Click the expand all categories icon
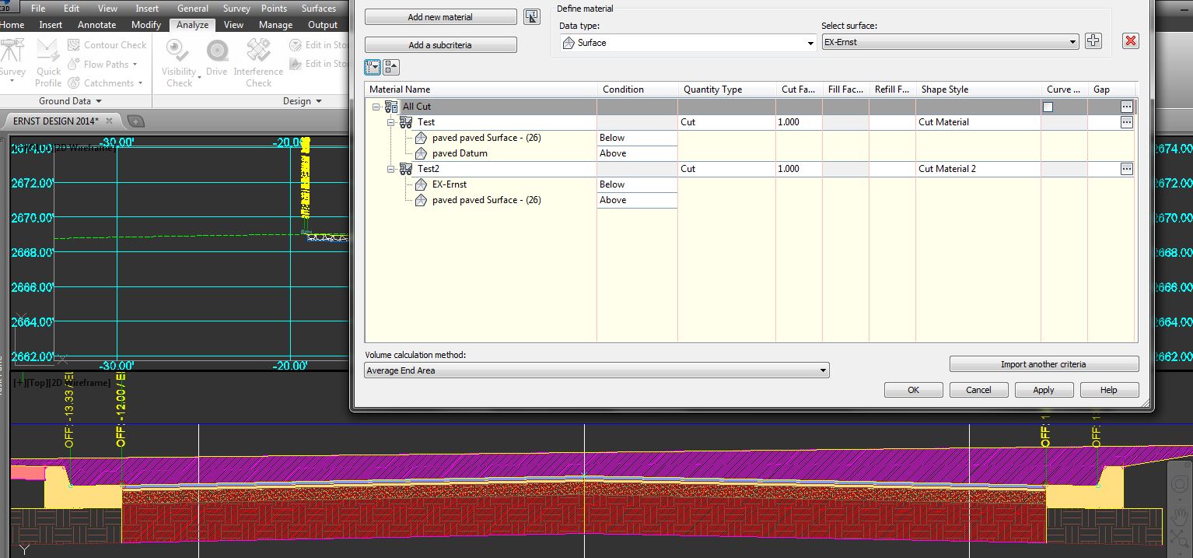This screenshot has width=1193, height=558. [373, 68]
